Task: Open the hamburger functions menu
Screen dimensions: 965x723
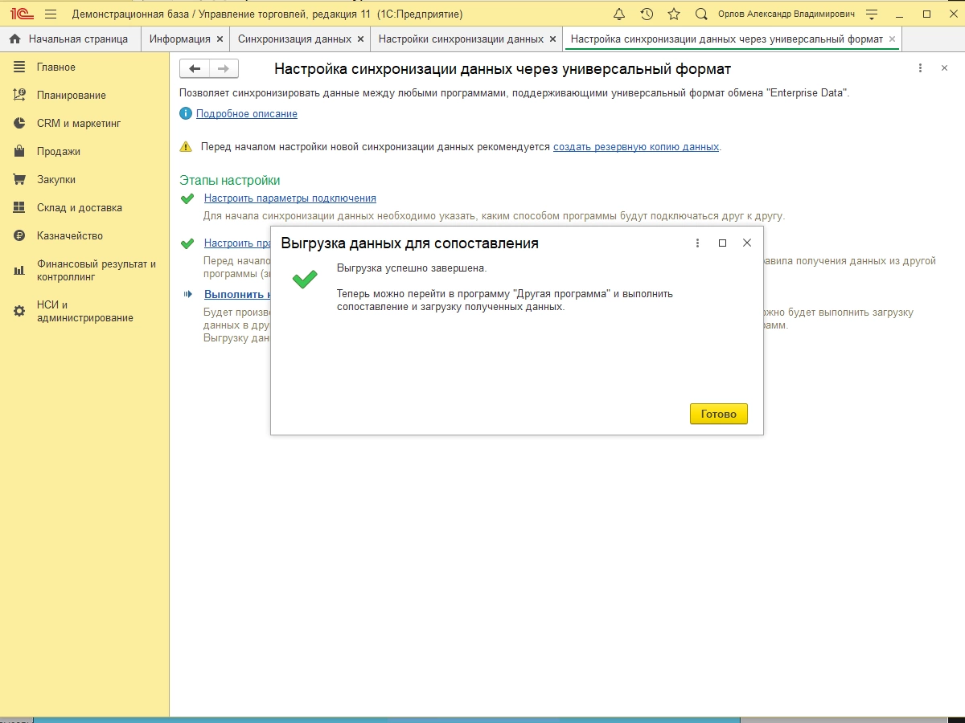Action: (x=51, y=14)
